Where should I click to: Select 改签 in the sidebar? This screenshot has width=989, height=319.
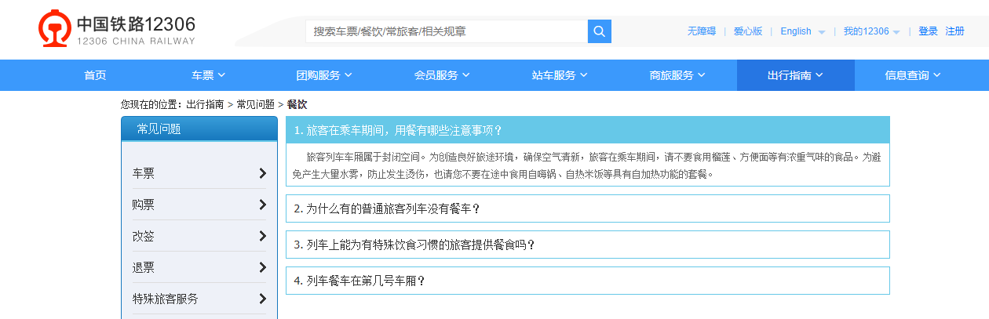(x=144, y=236)
